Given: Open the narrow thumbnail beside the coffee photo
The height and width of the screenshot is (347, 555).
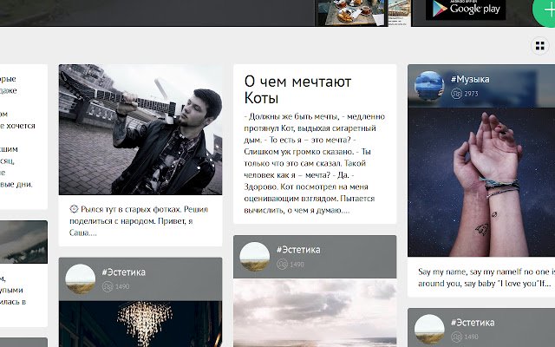Looking at the screenshot, I should tap(399, 13).
